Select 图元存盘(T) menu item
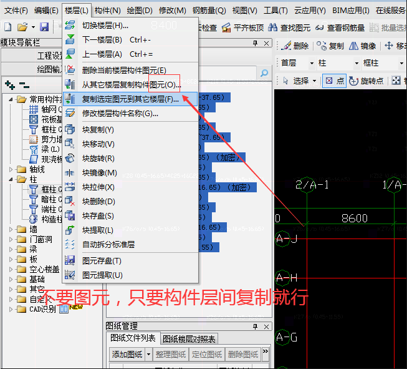This screenshot has height=369, width=407. (130, 260)
